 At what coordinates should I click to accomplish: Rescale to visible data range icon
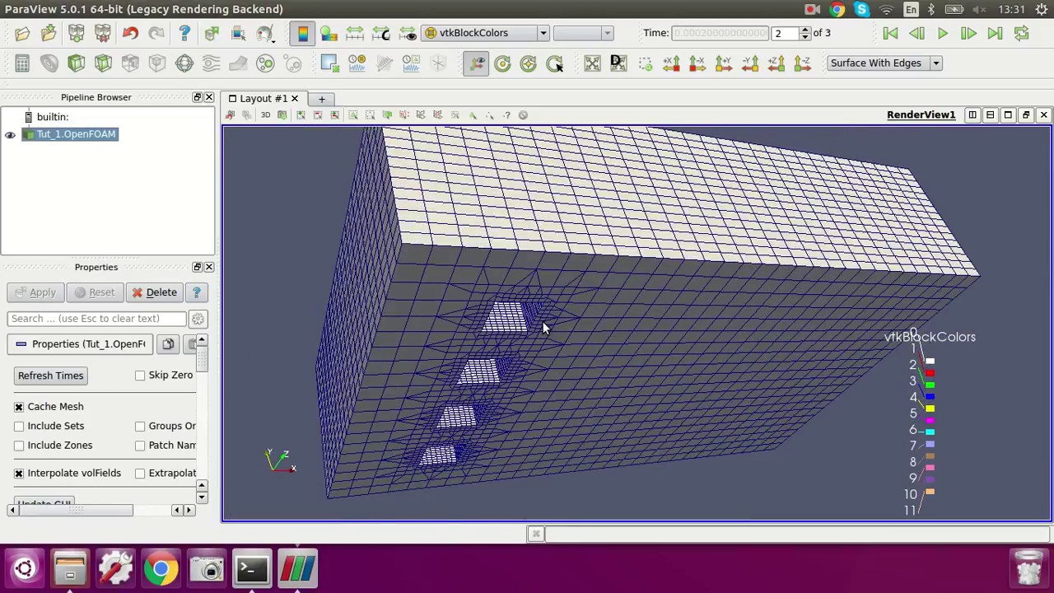pyautogui.click(x=408, y=33)
